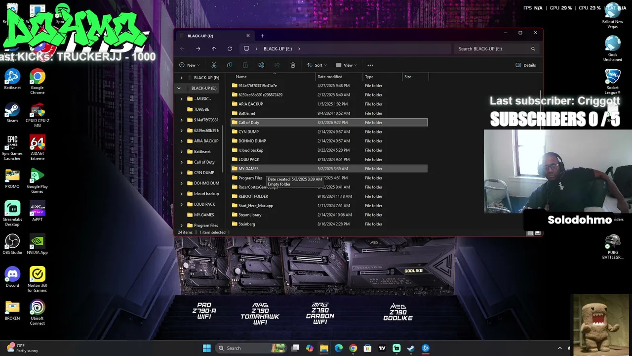Open Epic Games Launcher desktop shortcut
This screenshot has height=356, width=632.
click(x=12, y=147)
